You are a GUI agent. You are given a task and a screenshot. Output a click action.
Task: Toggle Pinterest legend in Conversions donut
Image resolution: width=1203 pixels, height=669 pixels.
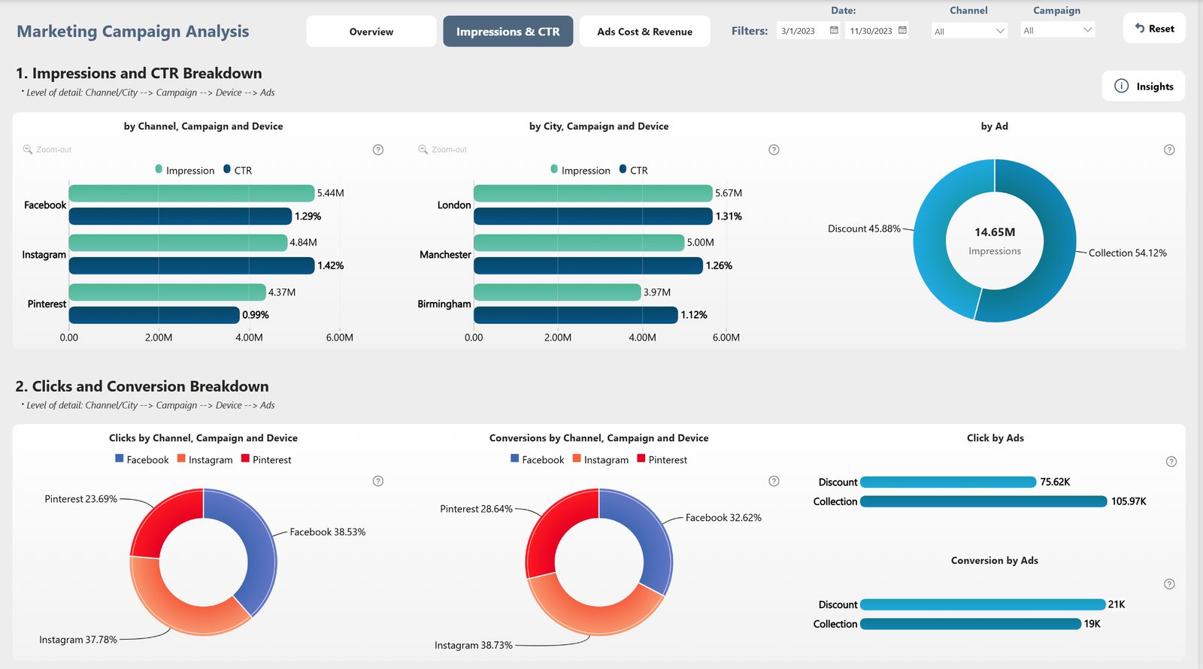click(x=662, y=459)
